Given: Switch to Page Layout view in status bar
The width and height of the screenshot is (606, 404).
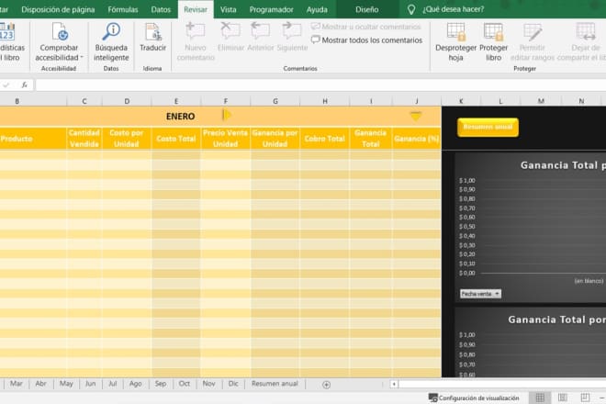Looking at the screenshot, I should pyautogui.click(x=562, y=398).
